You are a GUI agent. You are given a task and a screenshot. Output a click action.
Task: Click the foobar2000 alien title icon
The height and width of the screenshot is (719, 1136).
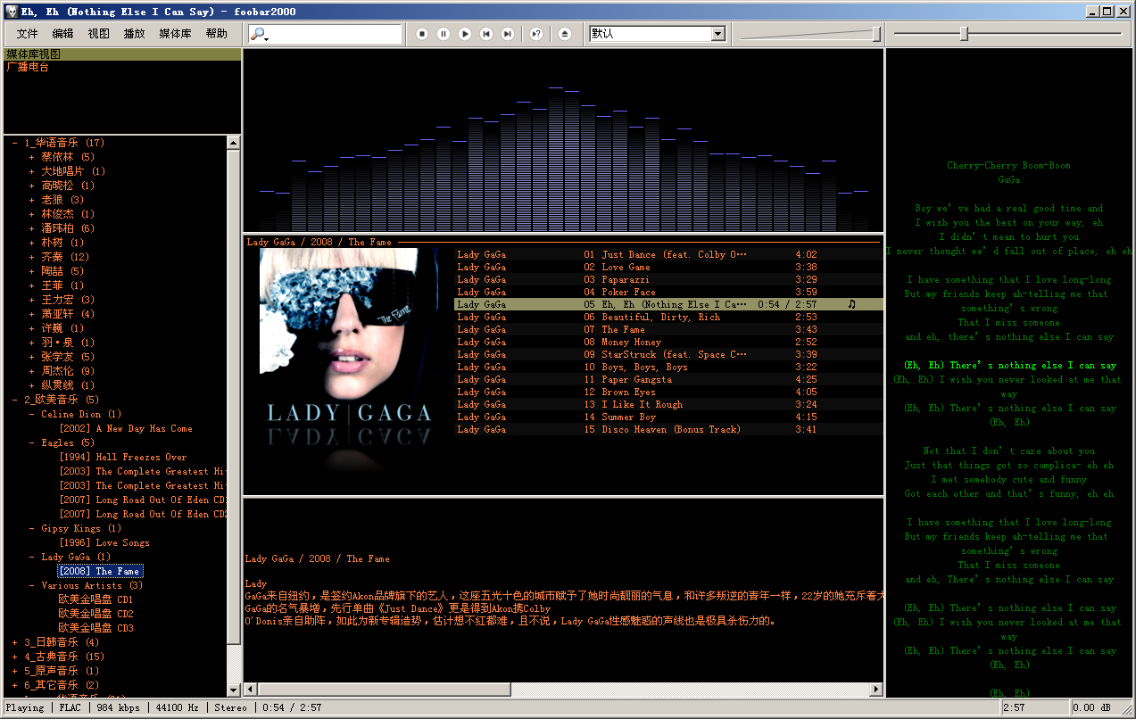pyautogui.click(x=11, y=12)
